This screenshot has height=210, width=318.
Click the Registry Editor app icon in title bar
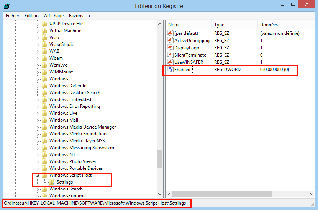[x=7, y=6]
